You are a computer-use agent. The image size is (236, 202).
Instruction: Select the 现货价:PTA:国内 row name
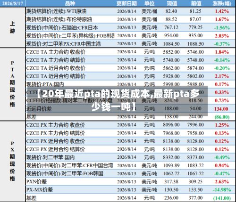coord(45,84)
